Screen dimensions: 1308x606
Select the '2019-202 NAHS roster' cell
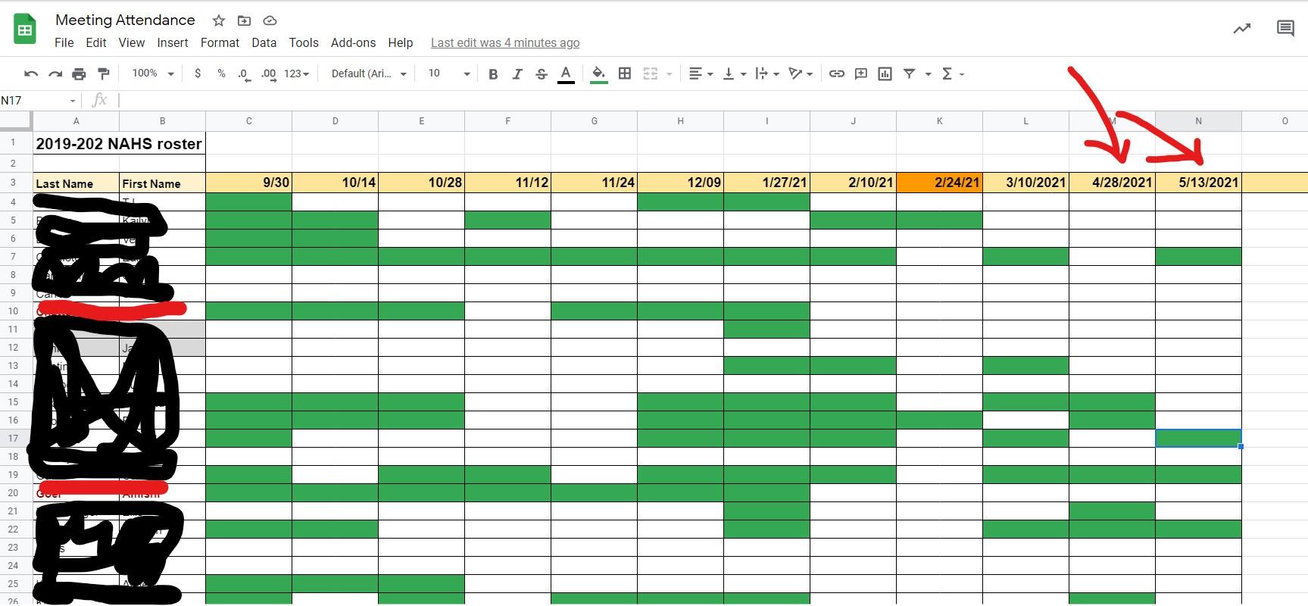pyautogui.click(x=119, y=143)
